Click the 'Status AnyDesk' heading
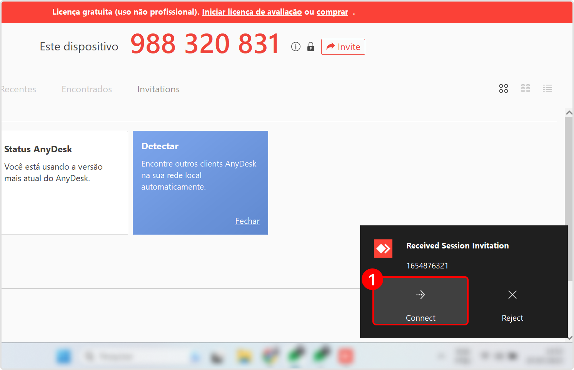 [38, 149]
